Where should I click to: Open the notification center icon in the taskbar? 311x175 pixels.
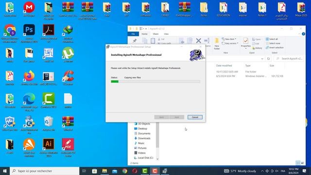[305, 171]
